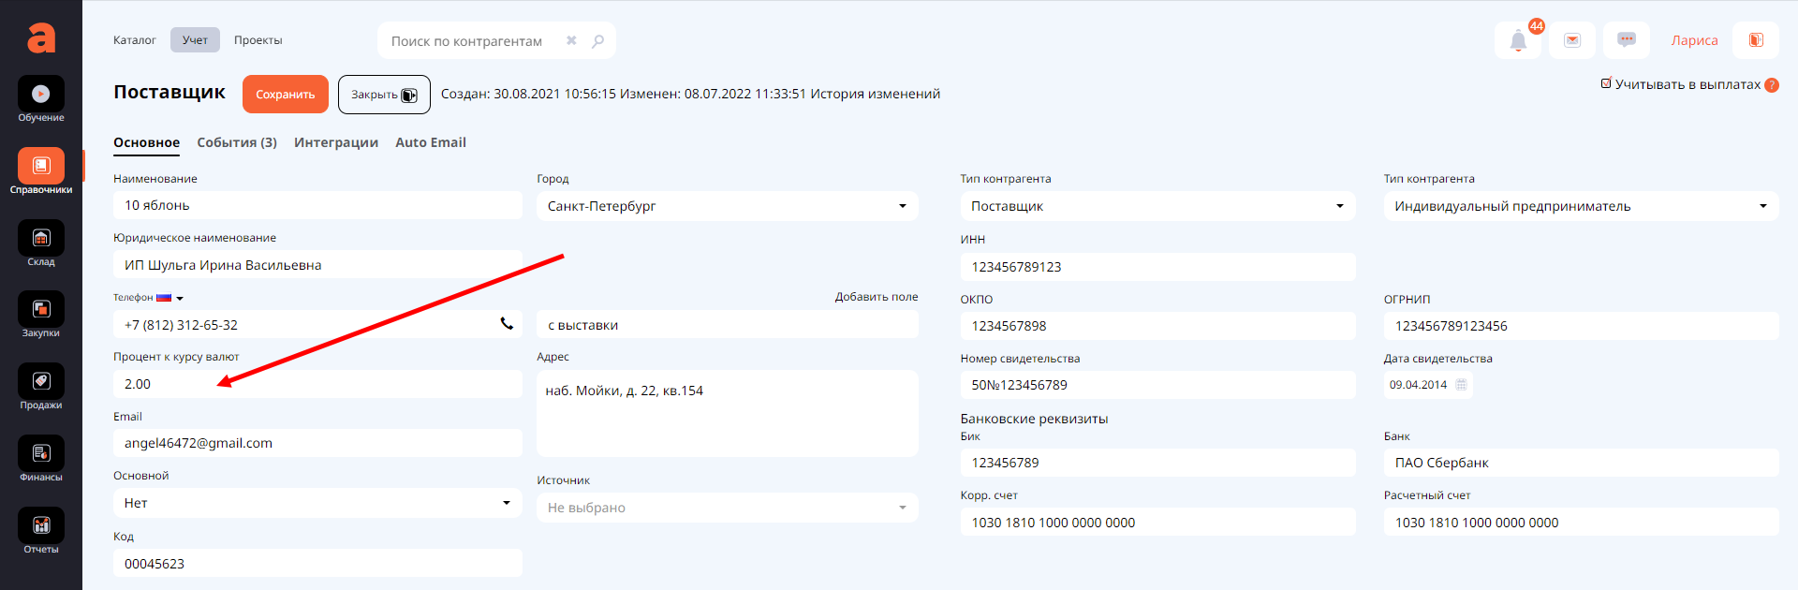Image resolution: width=1798 pixels, height=590 pixels.
Task: Open the Склад sidebar icon
Action: (x=41, y=239)
